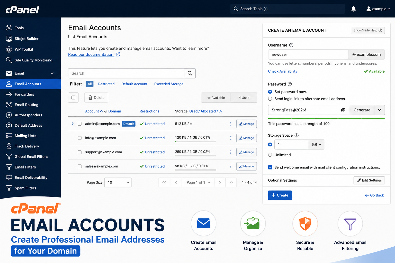Image resolution: width=395 pixels, height=263 pixels.
Task: Open actions menu for sales@example.com
Action: (231, 166)
